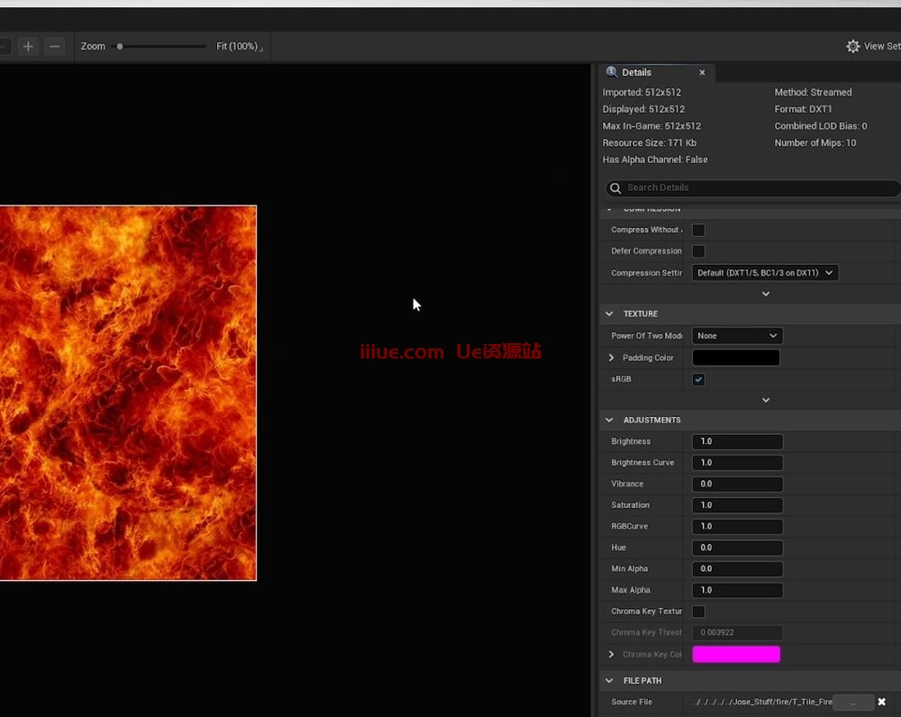Click the magenta Chroma Key Color swatch
Screen dimensions: 901x717
pyautogui.click(x=735, y=655)
